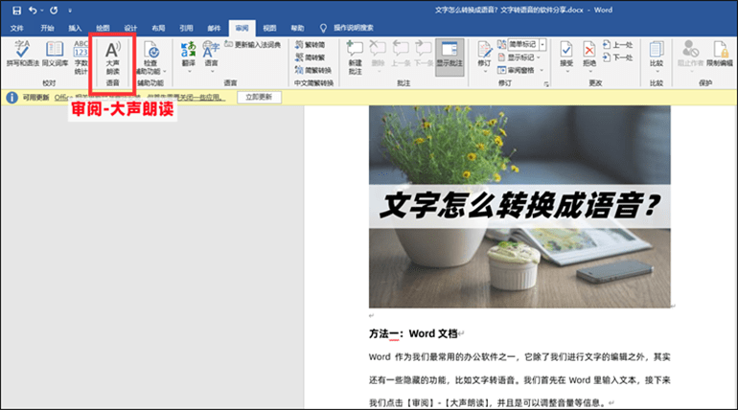738x410 pixels.
Task: Click the Accept (接受) change icon
Action: click(x=566, y=55)
